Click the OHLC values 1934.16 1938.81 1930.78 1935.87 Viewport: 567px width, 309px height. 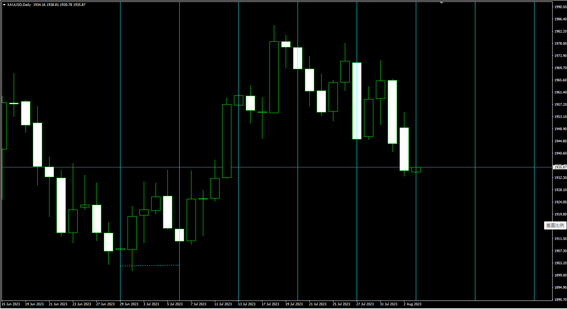[x=59, y=5]
